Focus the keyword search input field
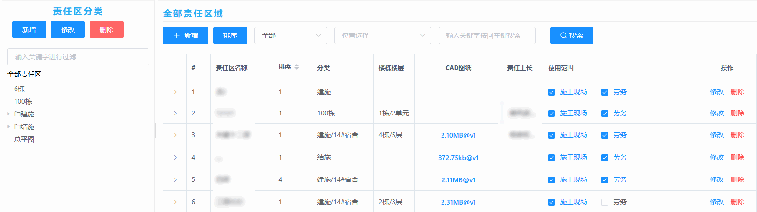The width and height of the screenshot is (757, 212). pyautogui.click(x=487, y=35)
